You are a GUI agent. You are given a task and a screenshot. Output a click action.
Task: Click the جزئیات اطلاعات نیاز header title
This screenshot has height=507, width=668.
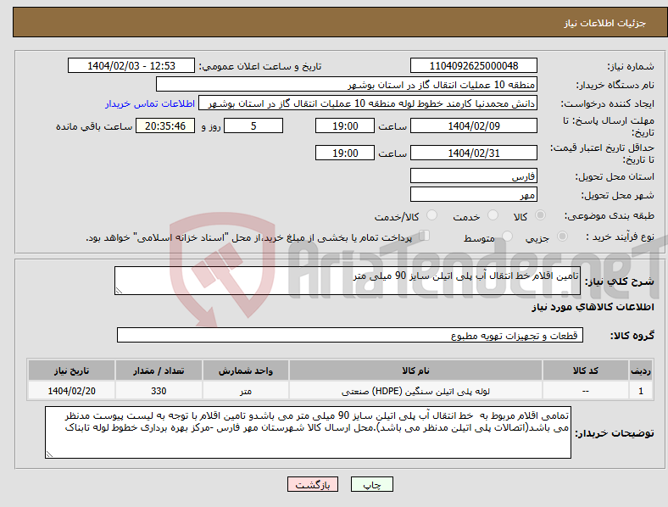coord(605,23)
